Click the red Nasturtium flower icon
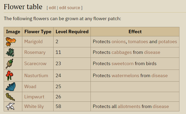 [10, 76]
